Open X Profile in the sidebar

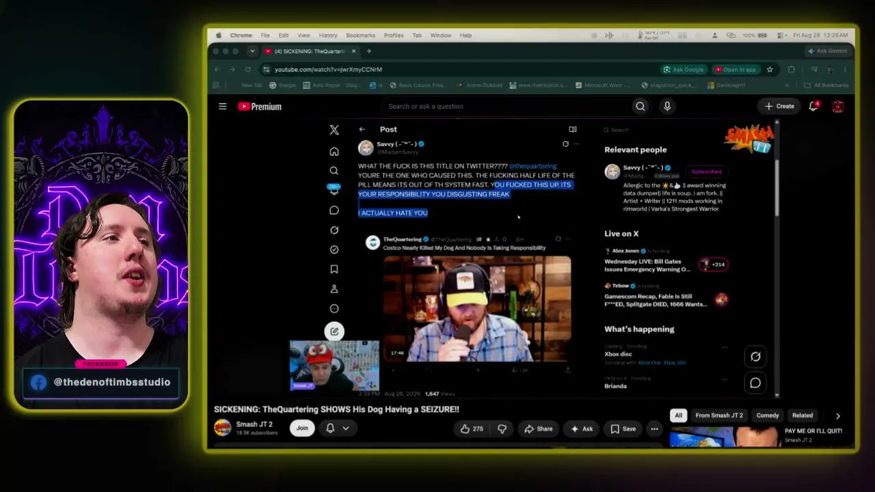point(334,289)
